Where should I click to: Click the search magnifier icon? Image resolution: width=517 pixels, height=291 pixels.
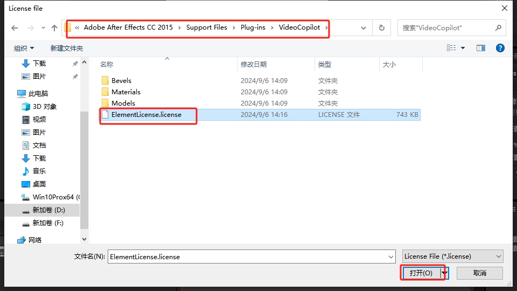[x=498, y=28]
